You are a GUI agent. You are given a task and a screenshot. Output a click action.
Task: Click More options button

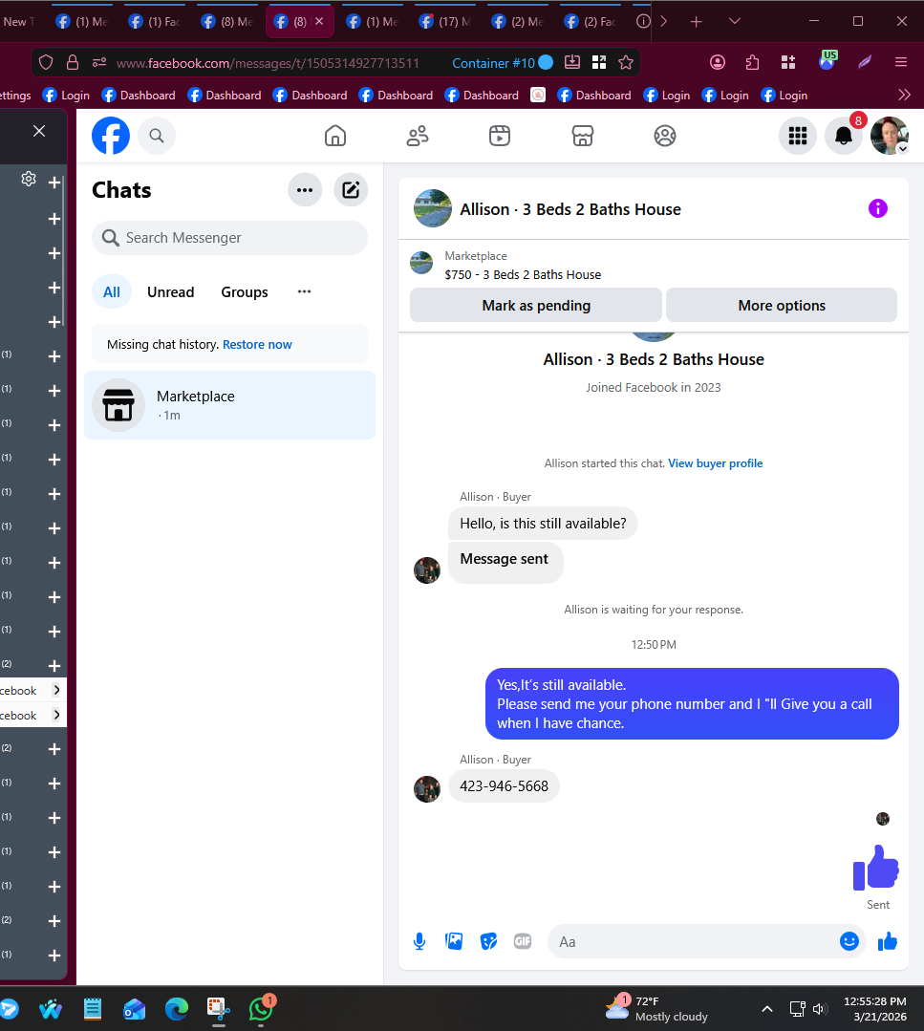coord(782,305)
